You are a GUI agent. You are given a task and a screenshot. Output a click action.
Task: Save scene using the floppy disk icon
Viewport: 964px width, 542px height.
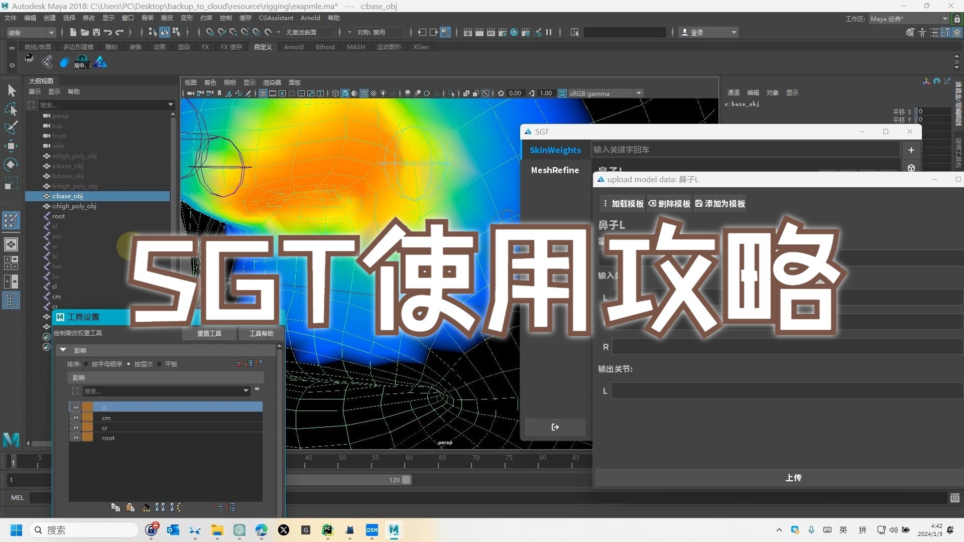point(96,32)
